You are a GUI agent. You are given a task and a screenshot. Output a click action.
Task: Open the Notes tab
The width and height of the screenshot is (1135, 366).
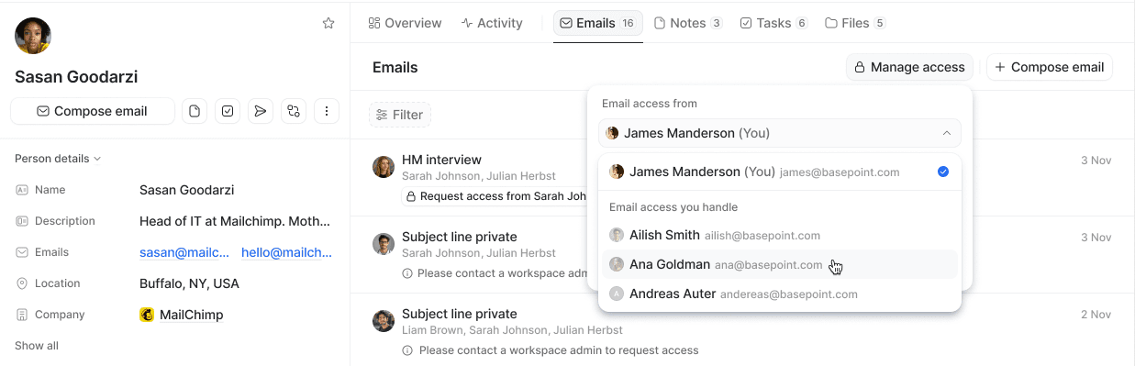pyautogui.click(x=688, y=23)
